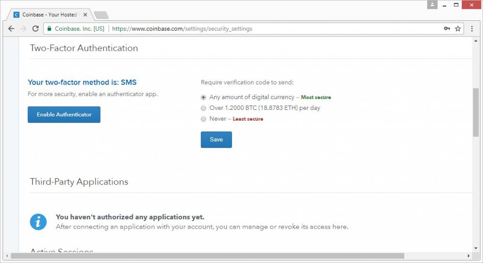
Task: Select the Never verification option
Action: coord(203,119)
